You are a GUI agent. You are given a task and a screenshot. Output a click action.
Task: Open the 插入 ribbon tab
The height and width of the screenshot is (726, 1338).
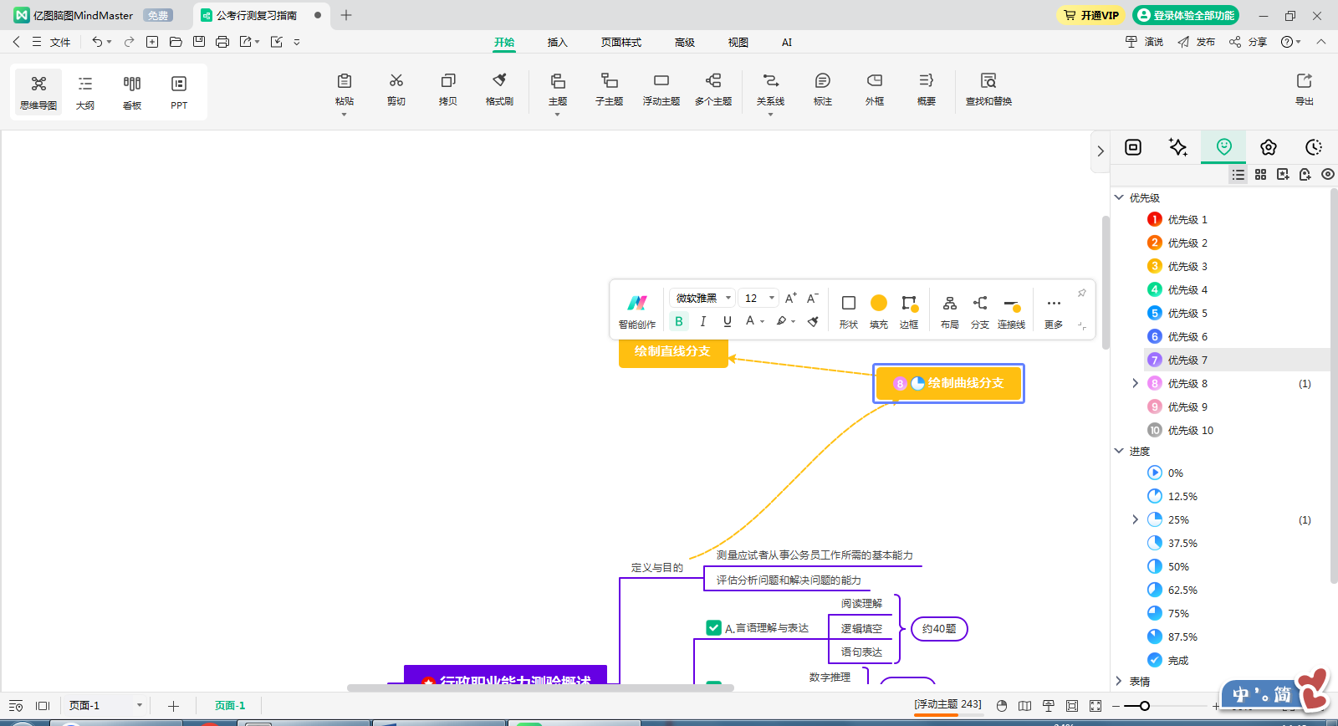pyautogui.click(x=557, y=42)
